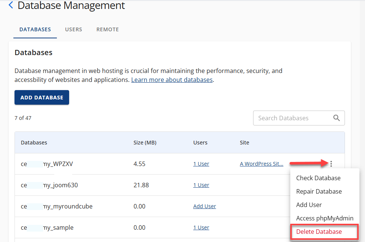Open the three-dot actions menu for ce_my_WPZXV
The image size is (365, 242).
(x=331, y=163)
